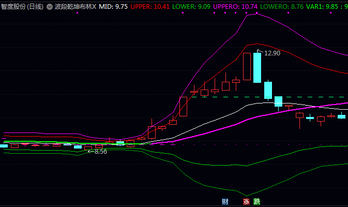Click the leftmost cyan candlestick on the chart

[4, 146]
